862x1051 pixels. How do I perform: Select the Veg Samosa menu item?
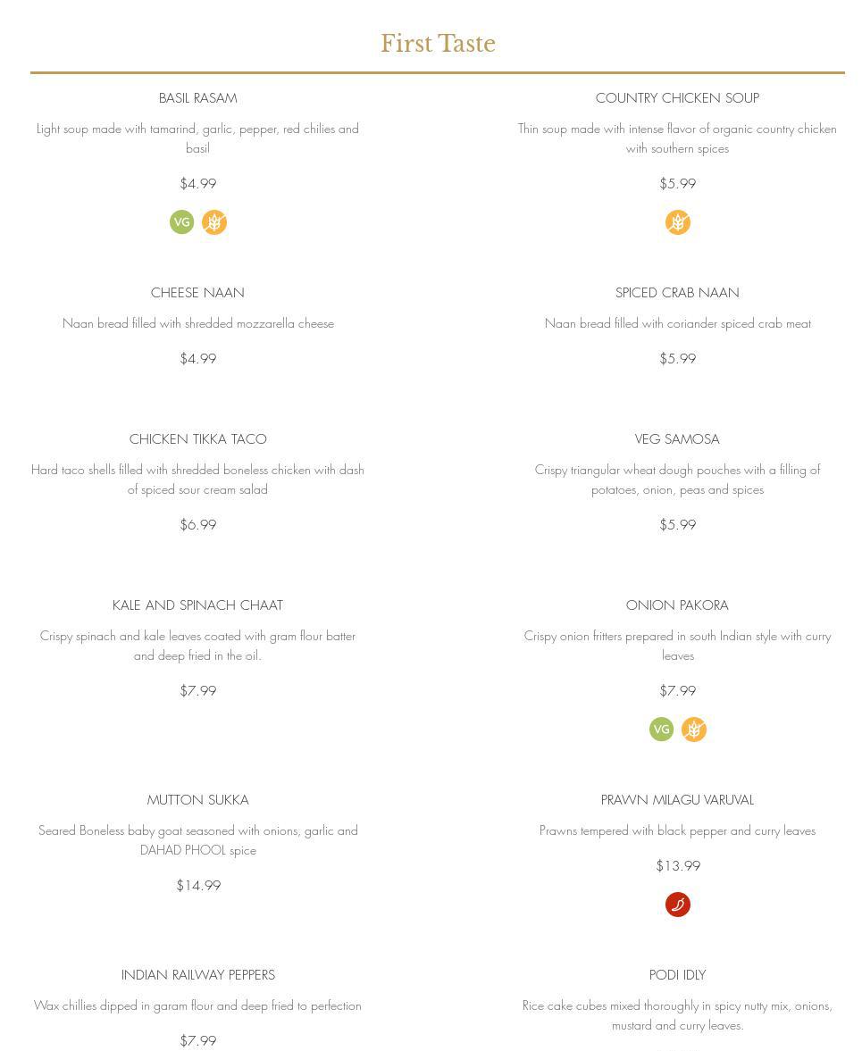coord(677,439)
